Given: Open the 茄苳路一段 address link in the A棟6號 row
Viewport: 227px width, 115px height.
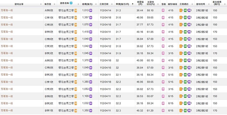Looking at the screenshot, I should tap(7, 10).
